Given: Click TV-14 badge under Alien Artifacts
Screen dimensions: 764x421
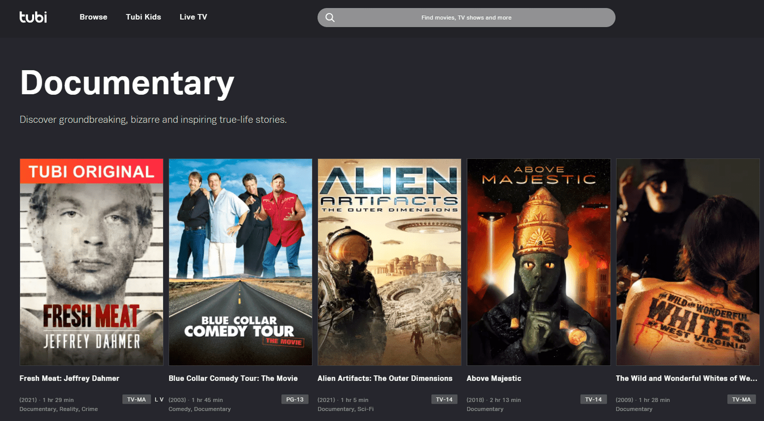Looking at the screenshot, I should point(444,400).
